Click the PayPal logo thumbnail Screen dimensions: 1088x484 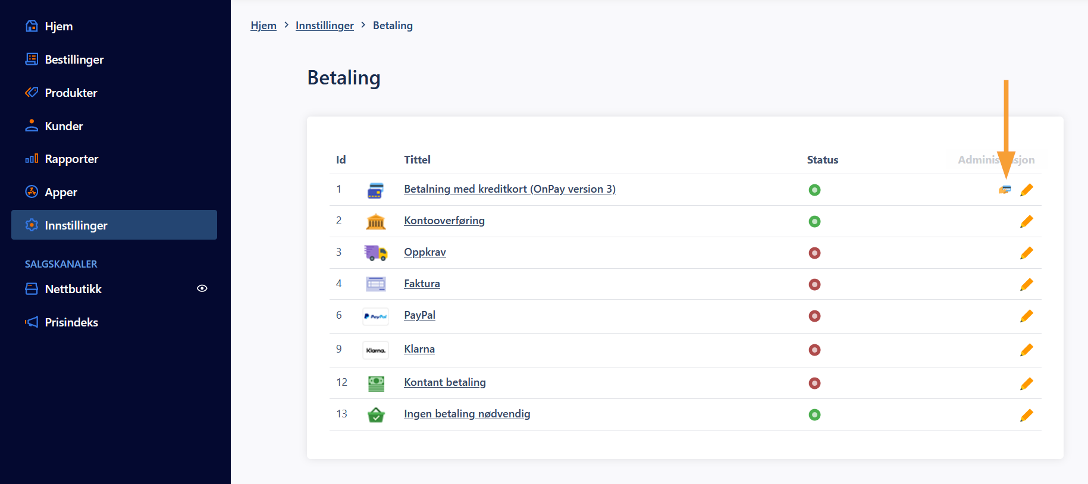[375, 316]
